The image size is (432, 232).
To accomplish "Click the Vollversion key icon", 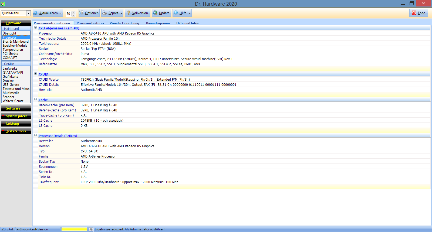I will click(x=129, y=13).
